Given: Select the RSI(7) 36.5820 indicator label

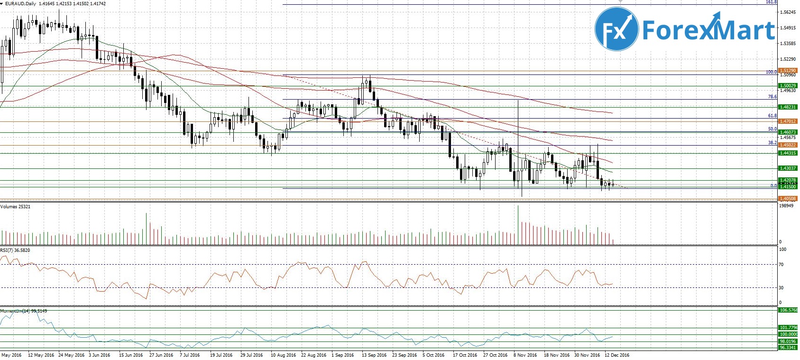Looking at the screenshot, I should [x=15, y=250].
